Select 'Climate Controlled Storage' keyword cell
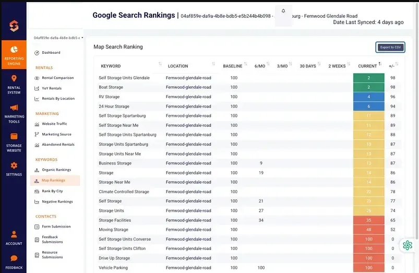Viewport: 419px width, 273px height. point(124,192)
